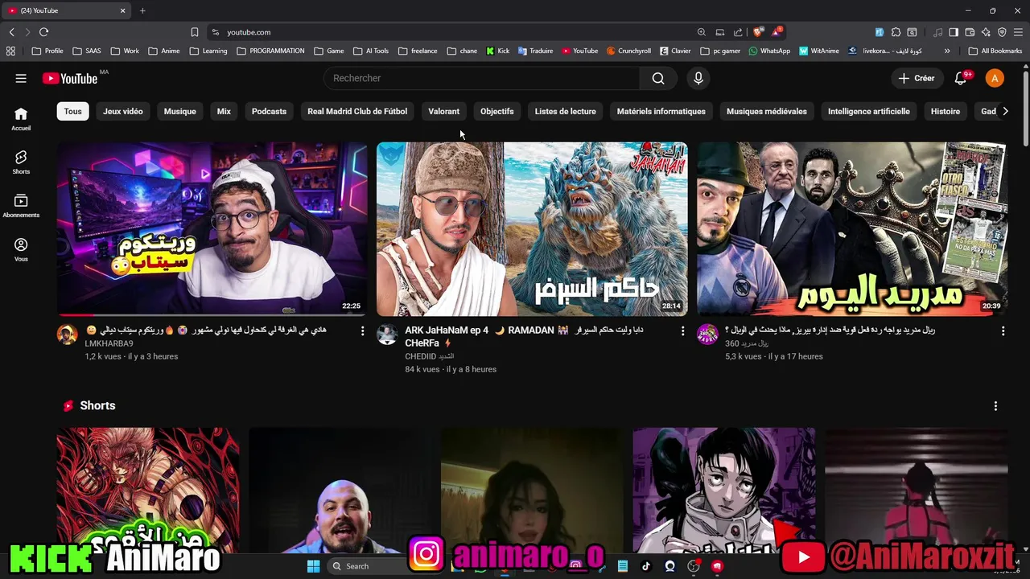Open the site settings icon beside URL

point(215,32)
